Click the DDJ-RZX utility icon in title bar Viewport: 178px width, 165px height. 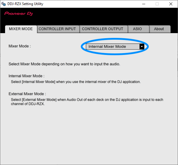pyautogui.click(x=4, y=4)
